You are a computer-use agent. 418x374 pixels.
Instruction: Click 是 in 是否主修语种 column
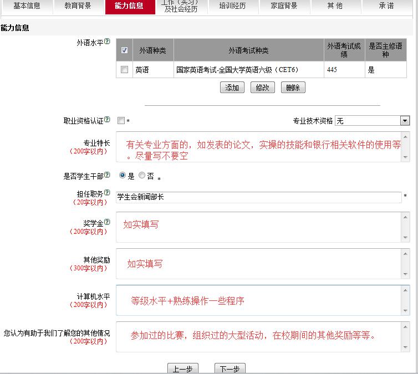(386, 70)
